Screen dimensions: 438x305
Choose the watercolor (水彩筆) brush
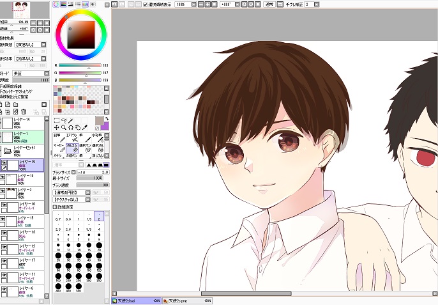click(98, 137)
